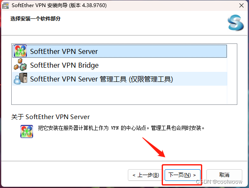This screenshot has height=188, width=249.
Task: Click the 选择安装一个软件部分 heading
Action: (36, 19)
